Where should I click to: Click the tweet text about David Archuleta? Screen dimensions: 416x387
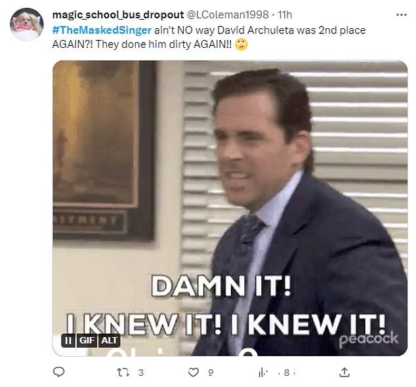tap(209, 37)
